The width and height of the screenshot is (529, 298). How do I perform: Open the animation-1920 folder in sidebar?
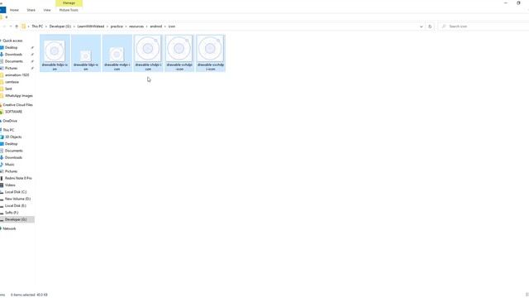click(17, 75)
